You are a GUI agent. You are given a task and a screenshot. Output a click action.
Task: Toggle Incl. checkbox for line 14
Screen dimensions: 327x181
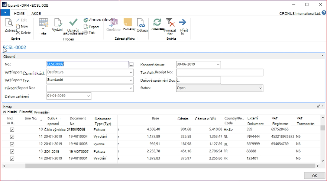click(12, 159)
